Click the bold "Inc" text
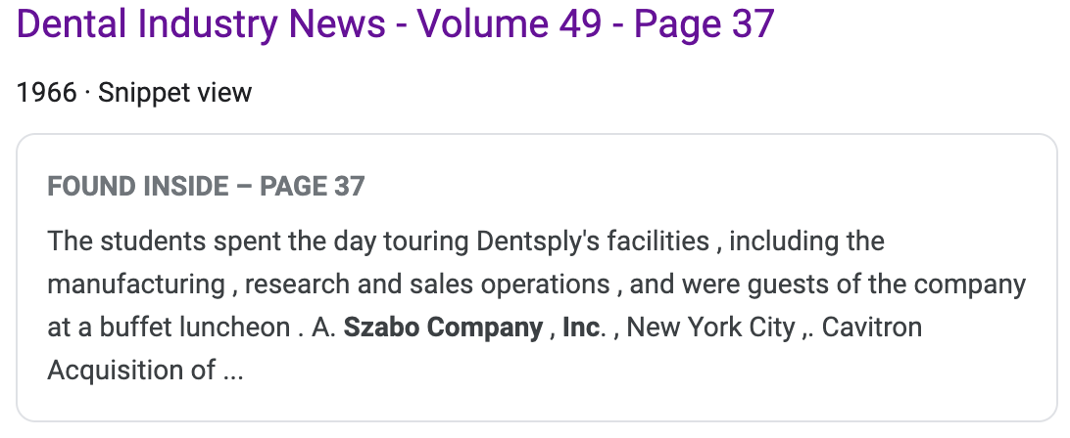 click(x=581, y=328)
